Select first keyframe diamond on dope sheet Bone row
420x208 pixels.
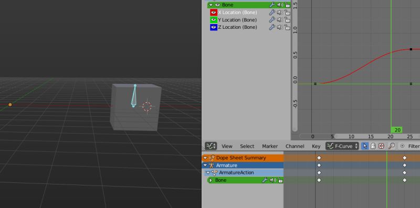[x=319, y=180]
